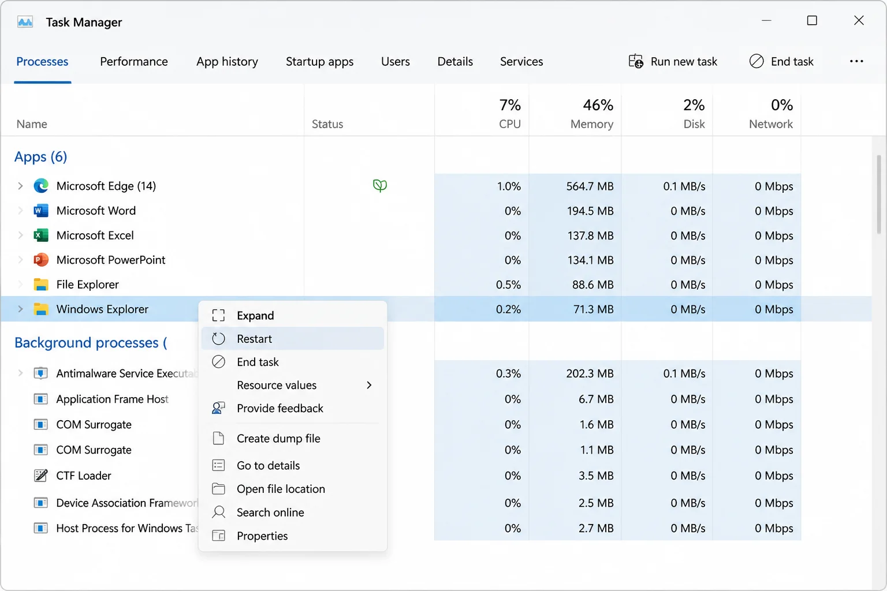The width and height of the screenshot is (887, 591).
Task: Click the Open file location folder icon
Action: (x=218, y=489)
